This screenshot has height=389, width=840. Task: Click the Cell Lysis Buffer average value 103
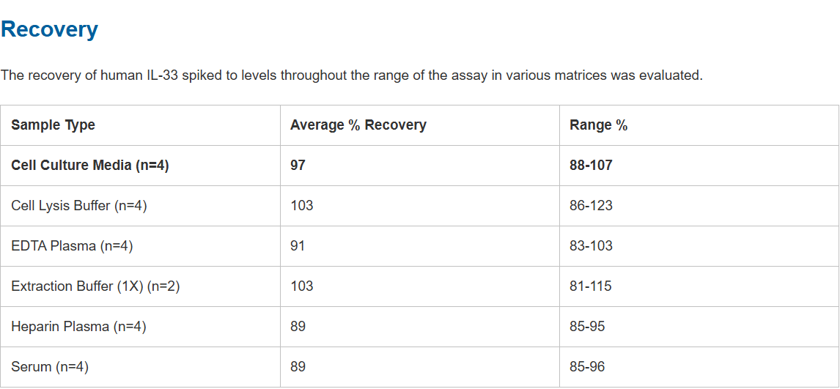pyautogui.click(x=301, y=206)
